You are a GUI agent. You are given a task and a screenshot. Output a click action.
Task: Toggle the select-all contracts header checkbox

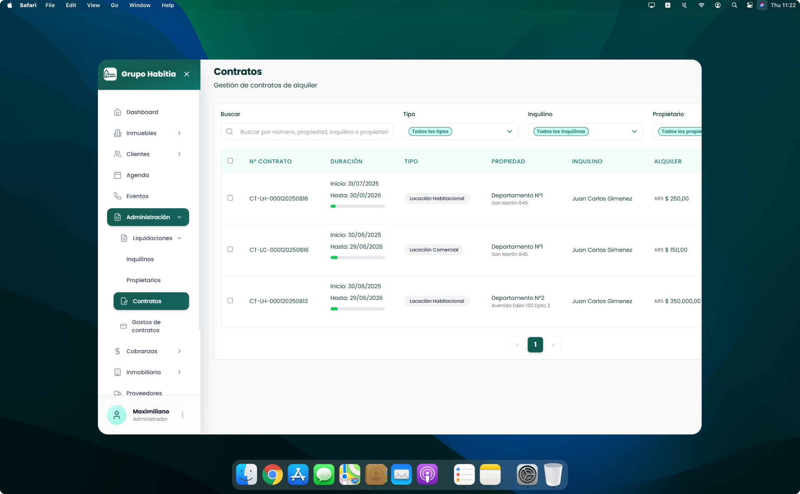tap(230, 161)
